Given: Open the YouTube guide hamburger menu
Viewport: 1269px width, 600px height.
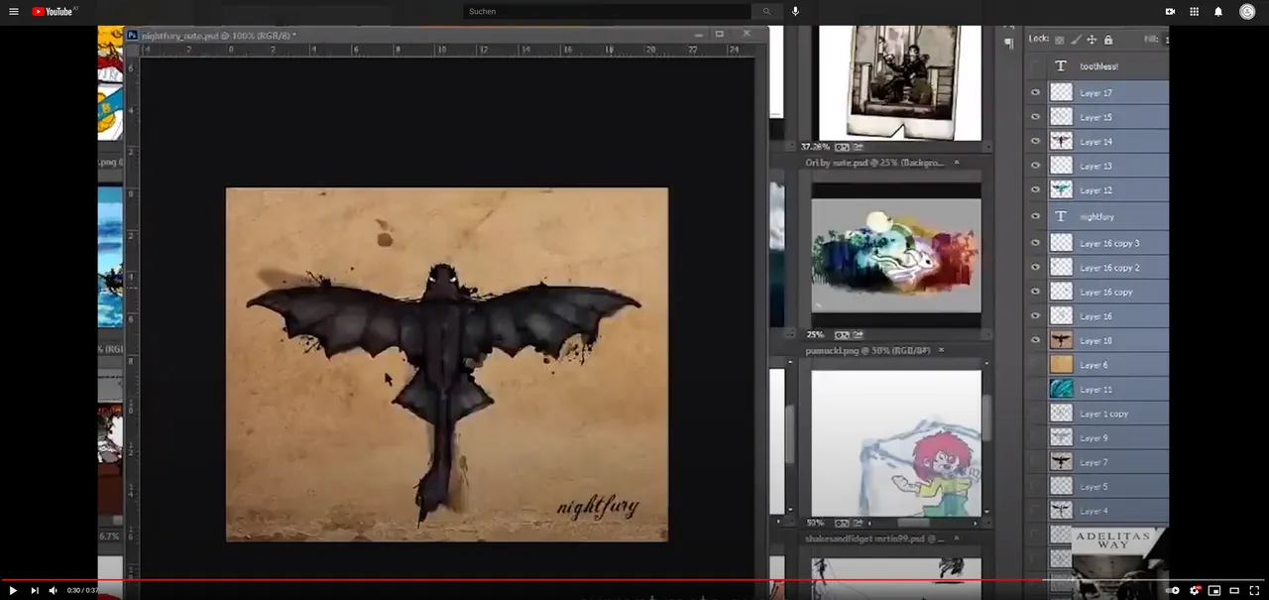Looking at the screenshot, I should (14, 12).
